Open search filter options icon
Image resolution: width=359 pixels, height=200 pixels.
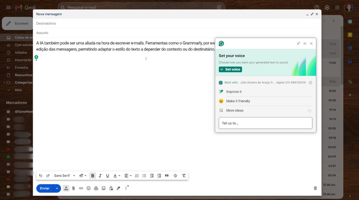(x=219, y=8)
